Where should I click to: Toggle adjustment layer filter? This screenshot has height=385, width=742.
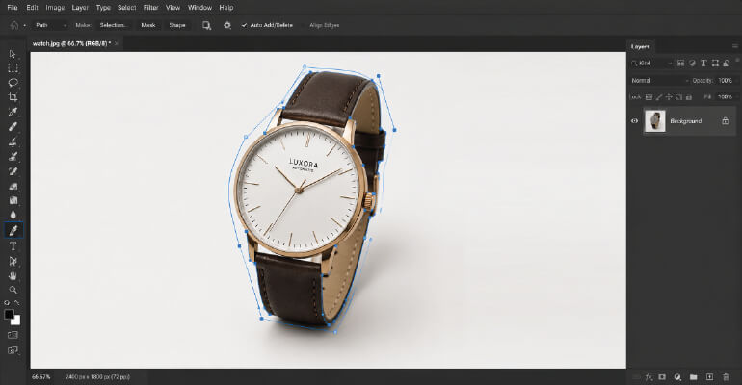pos(692,64)
